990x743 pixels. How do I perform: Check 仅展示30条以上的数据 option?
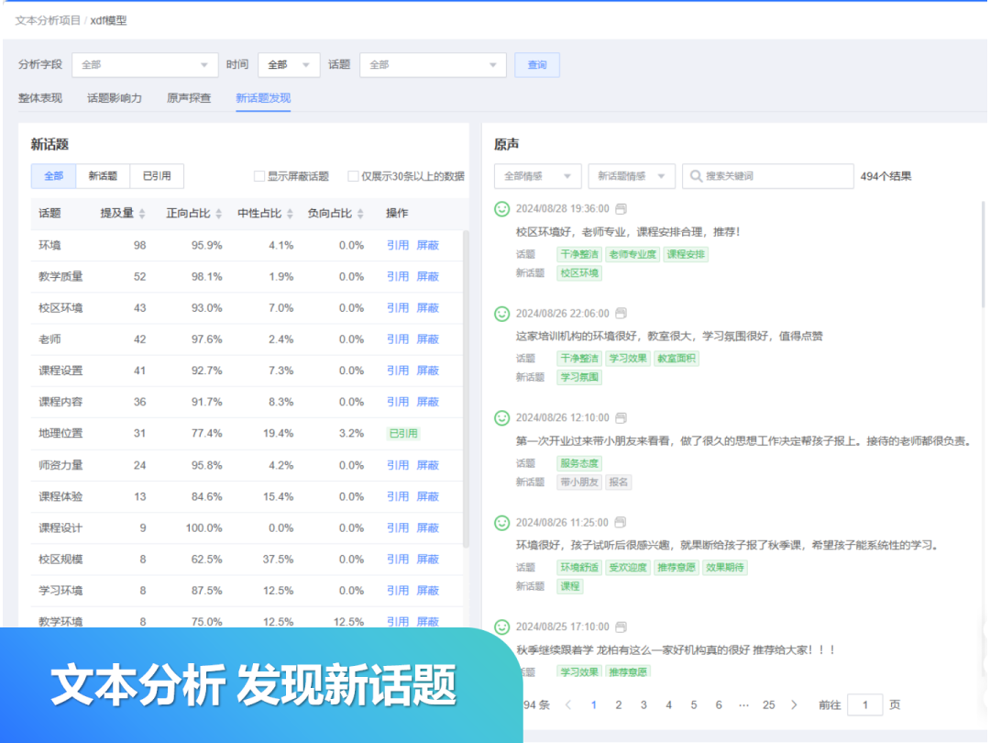pos(353,176)
